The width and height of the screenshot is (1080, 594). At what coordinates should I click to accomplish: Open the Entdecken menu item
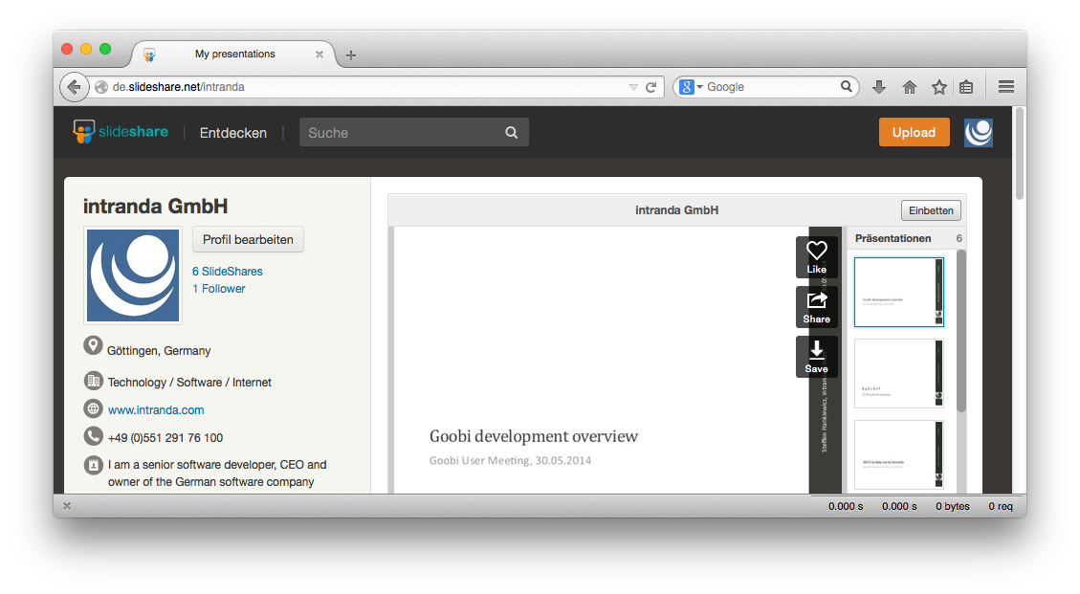click(x=232, y=133)
